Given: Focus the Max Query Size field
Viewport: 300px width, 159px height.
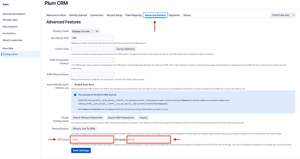Looking at the screenshot, I should [x=93, y=38].
